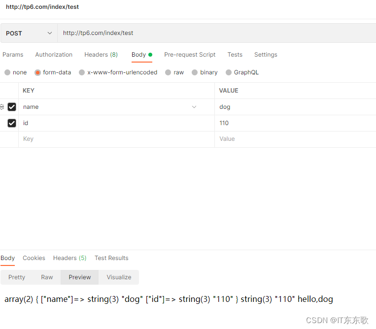Open the request Settings tab
The width and height of the screenshot is (376, 329).
pyautogui.click(x=266, y=55)
